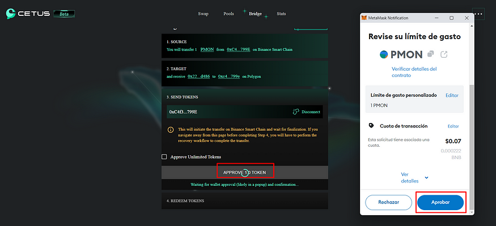Click the Aprobar button
The width and height of the screenshot is (496, 226).
(440, 202)
